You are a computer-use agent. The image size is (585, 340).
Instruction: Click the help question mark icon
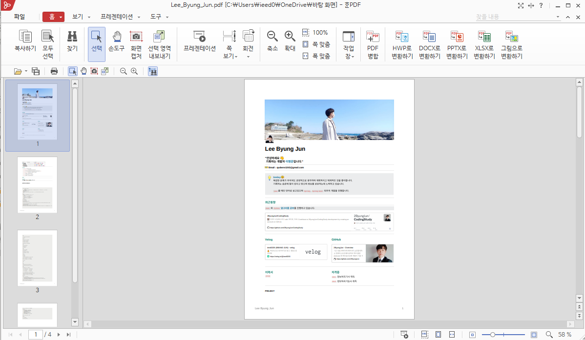coord(541,5)
